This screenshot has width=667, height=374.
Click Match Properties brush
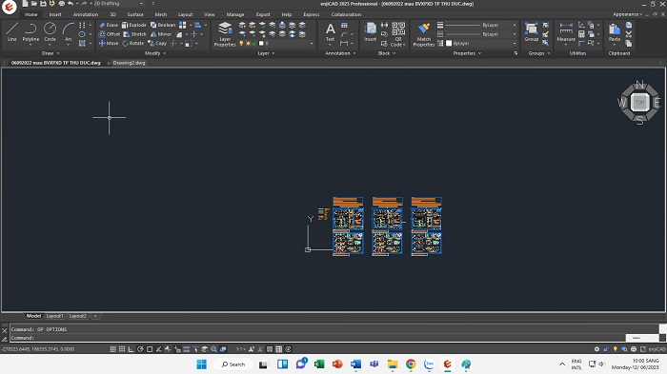pyautogui.click(x=424, y=34)
